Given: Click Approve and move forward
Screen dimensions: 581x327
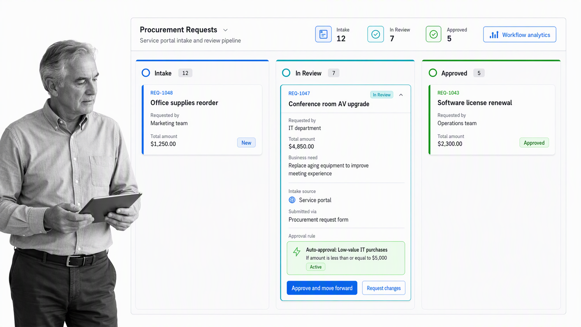Looking at the screenshot, I should pos(322,288).
